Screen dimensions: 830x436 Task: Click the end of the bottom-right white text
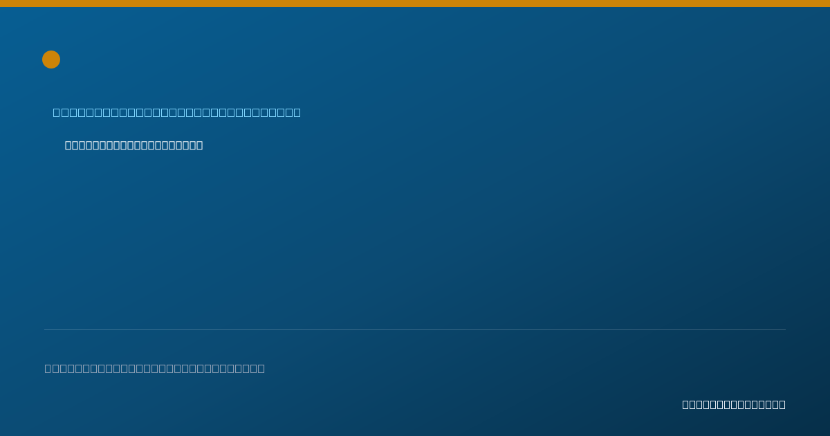click(782, 404)
